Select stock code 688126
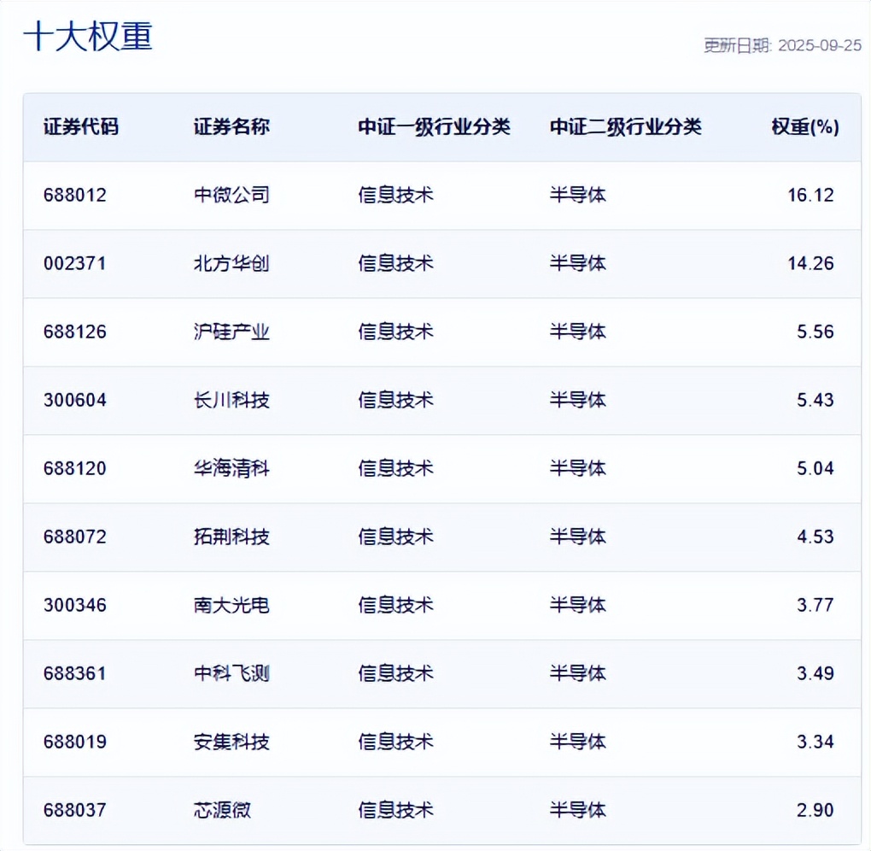This screenshot has width=871, height=851. (75, 332)
